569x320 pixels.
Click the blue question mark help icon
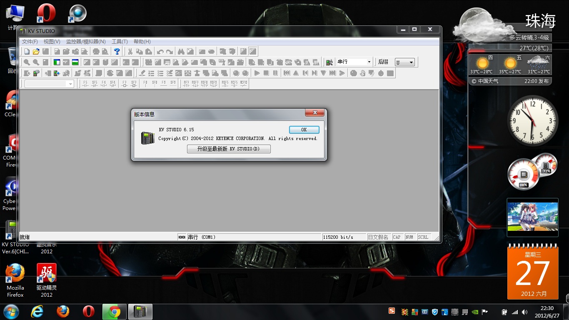click(x=117, y=52)
